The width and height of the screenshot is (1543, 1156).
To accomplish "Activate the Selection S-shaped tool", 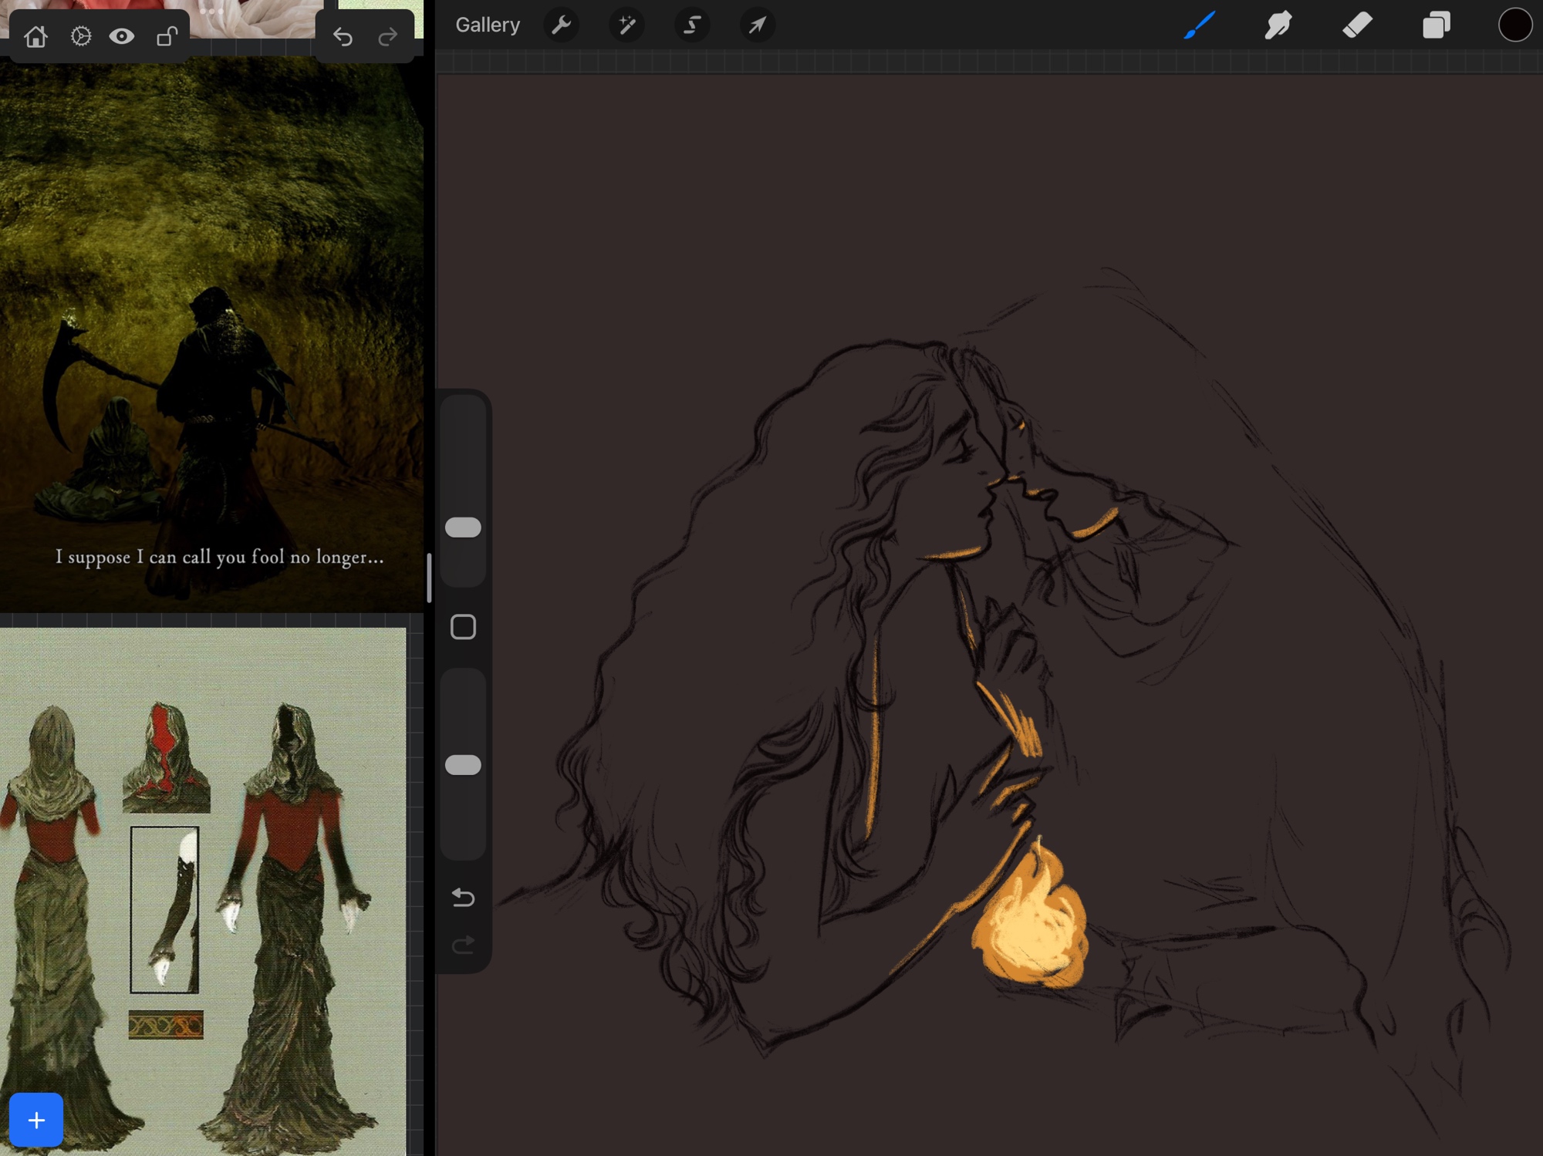I will 692,25.
